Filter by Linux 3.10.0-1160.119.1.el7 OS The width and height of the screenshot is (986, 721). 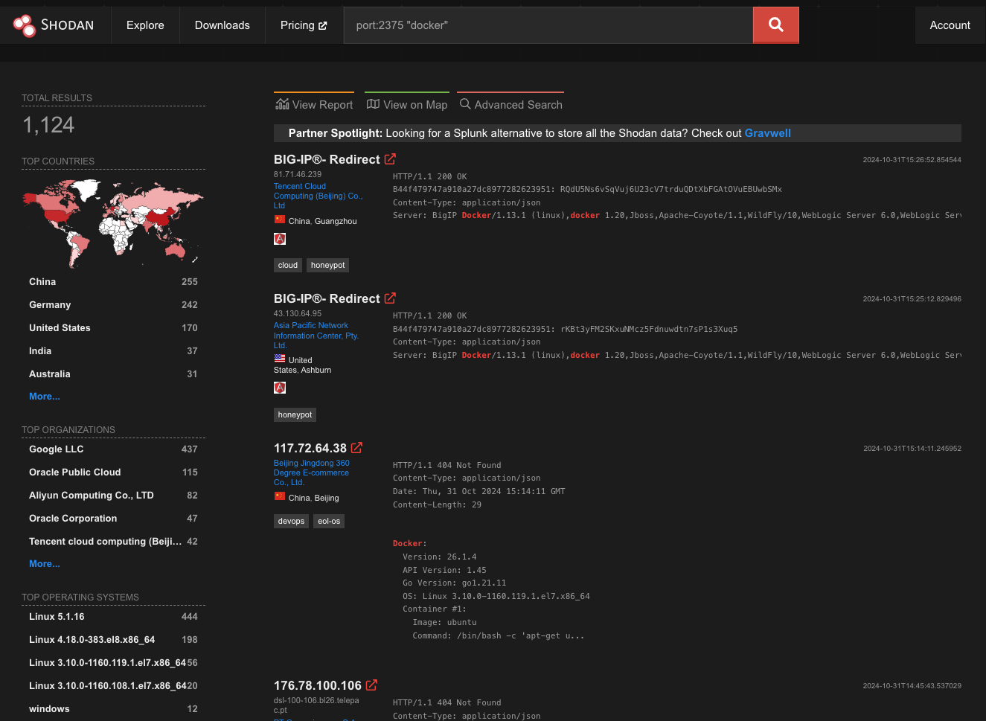pyautogui.click(x=113, y=663)
